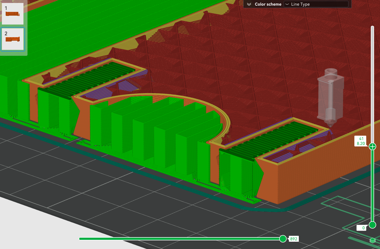This screenshot has height=249, width=380.
Task: Click the upper handle of the vertical layer slider
Action: click(372, 146)
